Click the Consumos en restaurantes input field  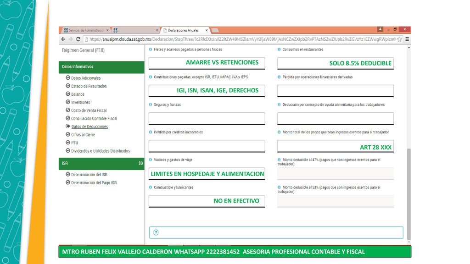click(x=336, y=63)
